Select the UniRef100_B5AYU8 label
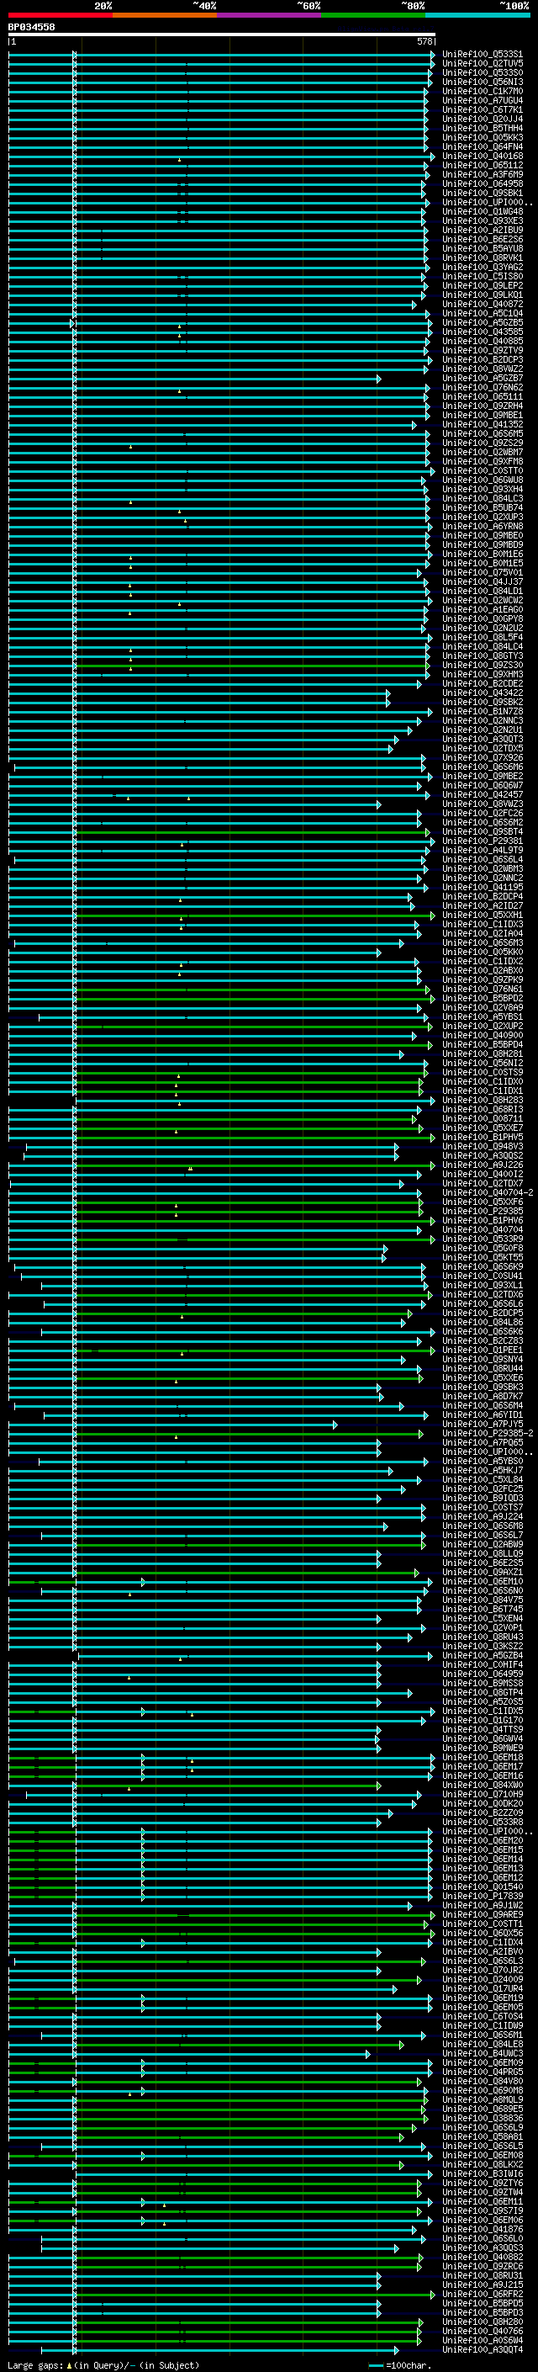 click(x=483, y=248)
